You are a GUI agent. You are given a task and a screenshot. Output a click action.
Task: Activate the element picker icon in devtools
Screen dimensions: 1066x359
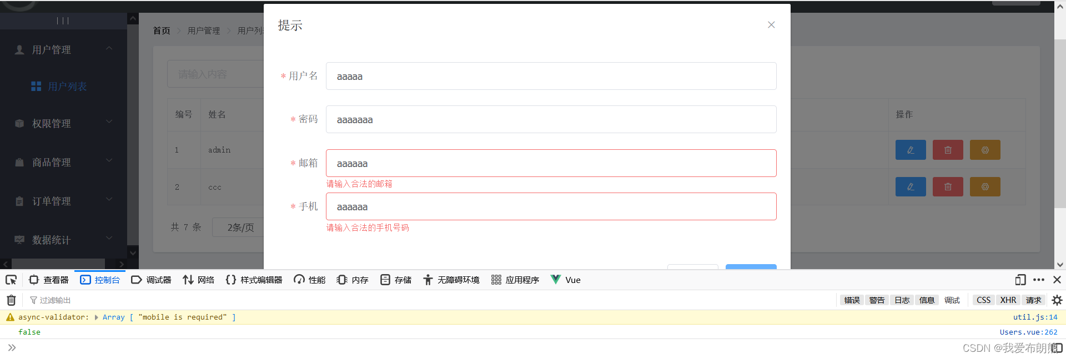click(x=11, y=280)
